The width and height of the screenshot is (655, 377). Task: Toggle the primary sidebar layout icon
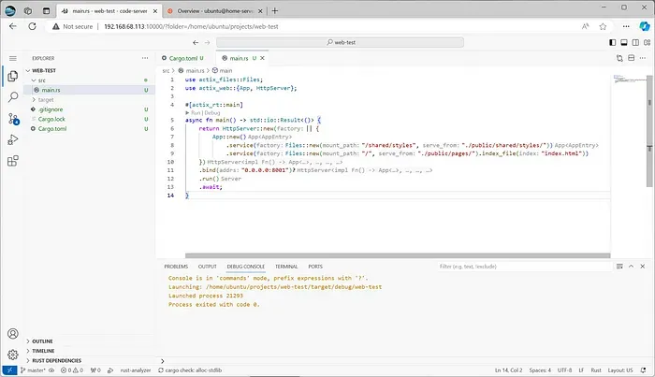[x=612, y=42]
